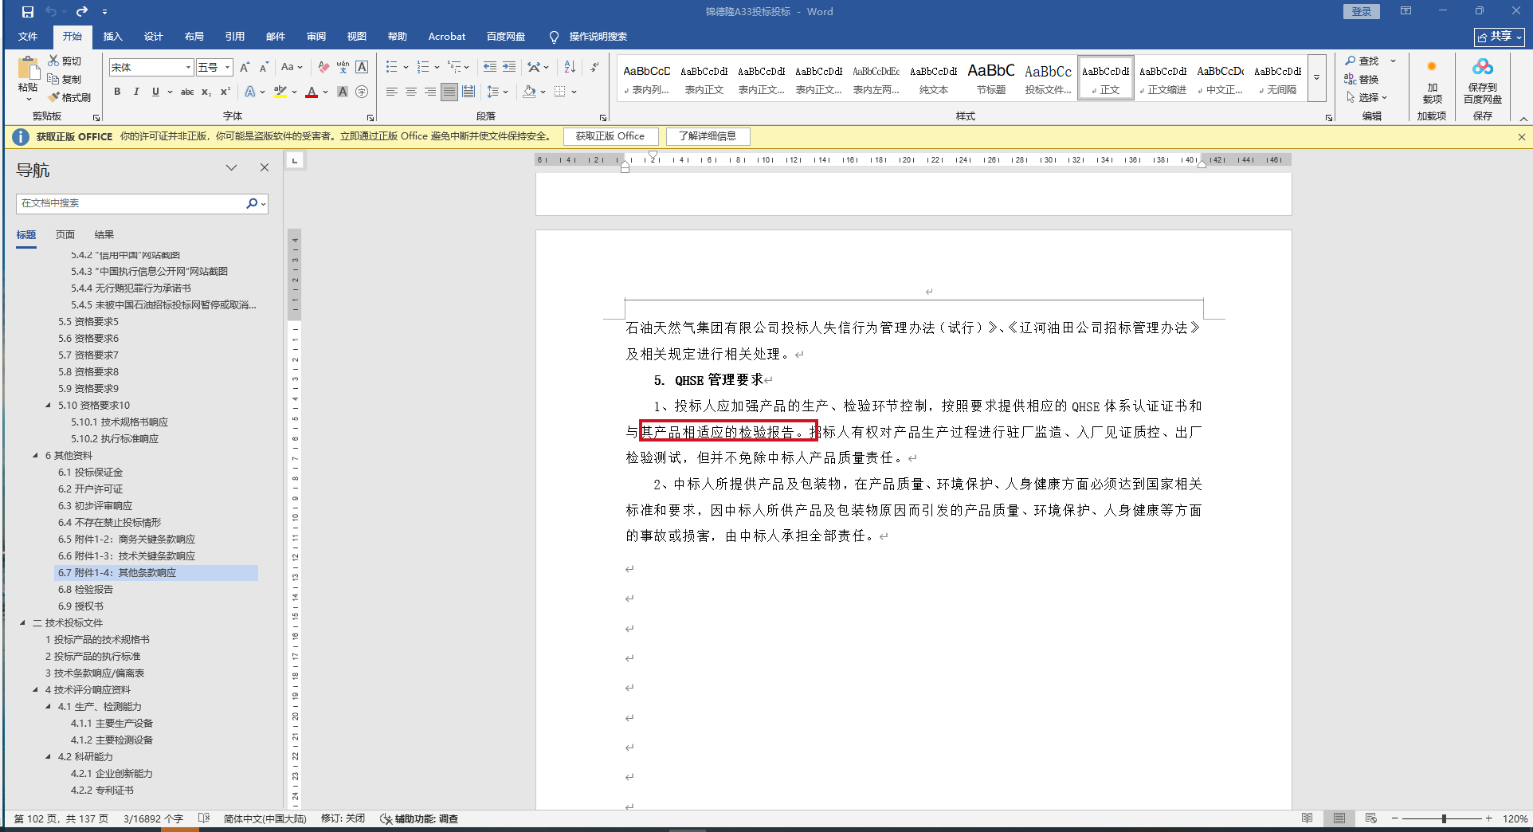The height and width of the screenshot is (832, 1533).
Task: Click search magnifier in navigation pane
Action: point(252,203)
